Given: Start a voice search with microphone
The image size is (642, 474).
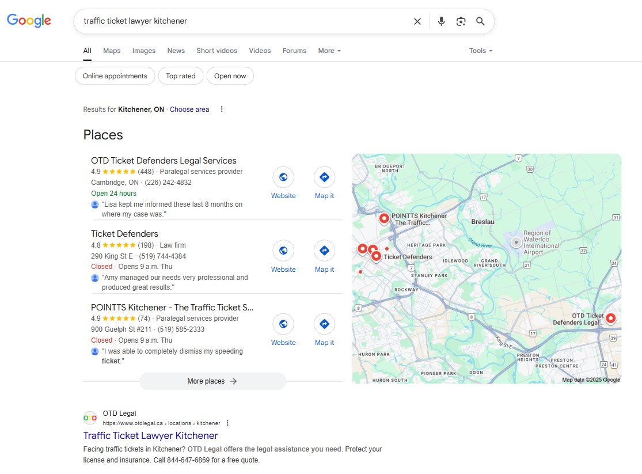Looking at the screenshot, I should 441,21.
